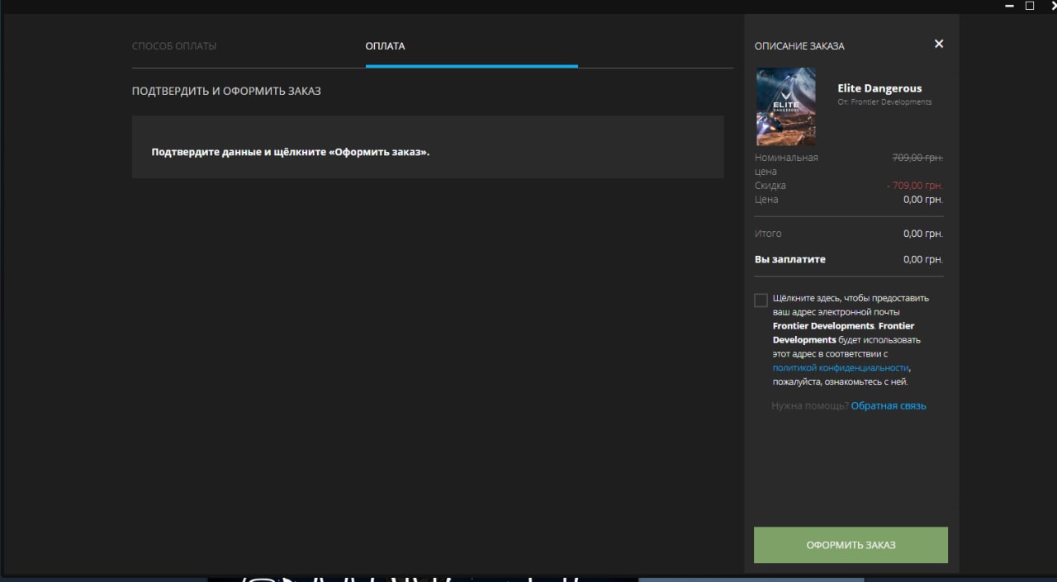Click the «Подтвердить и оформить заказ» heading
The image size is (1057, 582).
226,91
